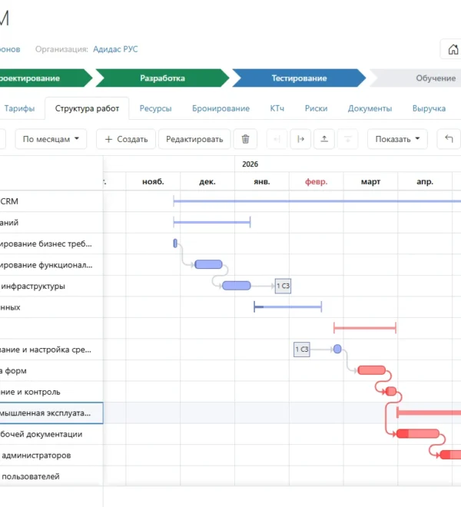
Task: Select the настройка сре... task row
Action: (x=51, y=350)
